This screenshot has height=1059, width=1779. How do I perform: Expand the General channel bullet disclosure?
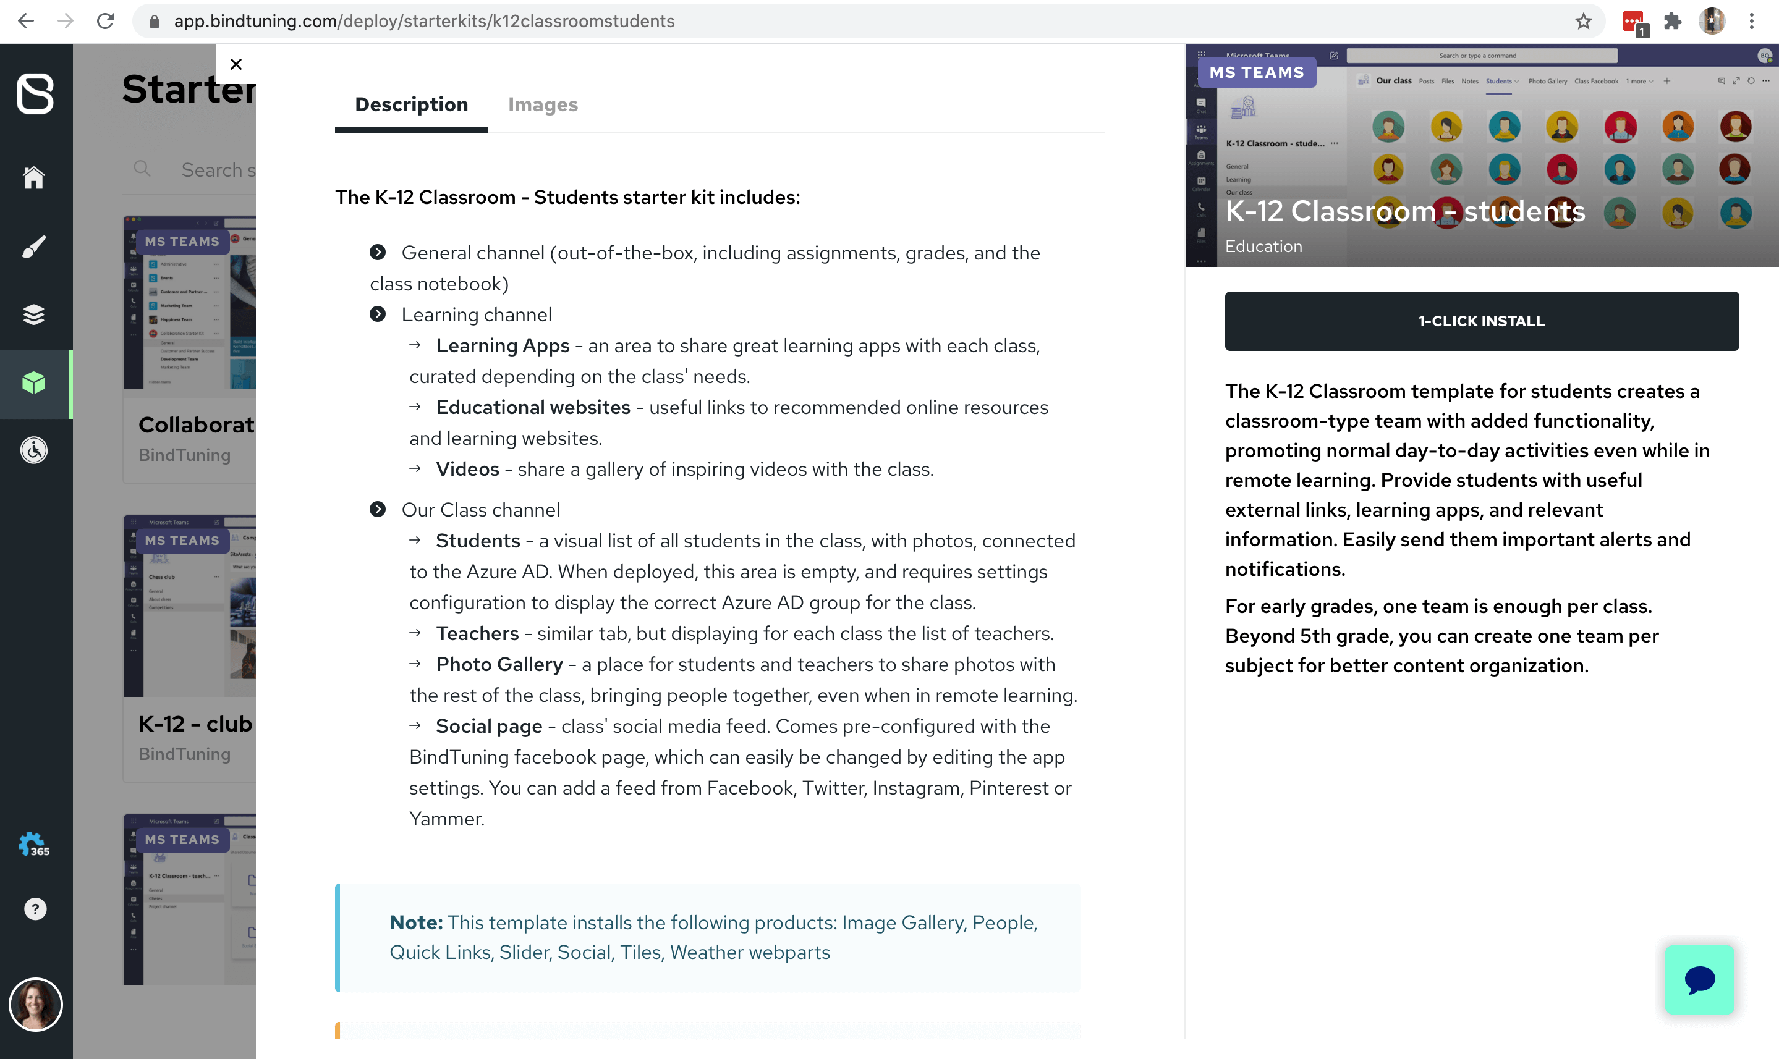point(378,252)
